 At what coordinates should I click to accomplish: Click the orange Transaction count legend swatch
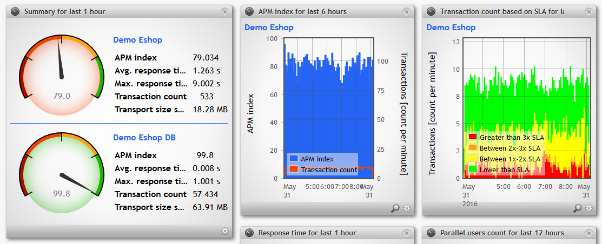coord(294,170)
